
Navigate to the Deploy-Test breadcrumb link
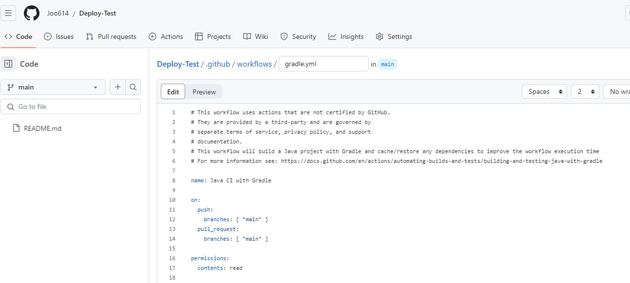coord(177,64)
